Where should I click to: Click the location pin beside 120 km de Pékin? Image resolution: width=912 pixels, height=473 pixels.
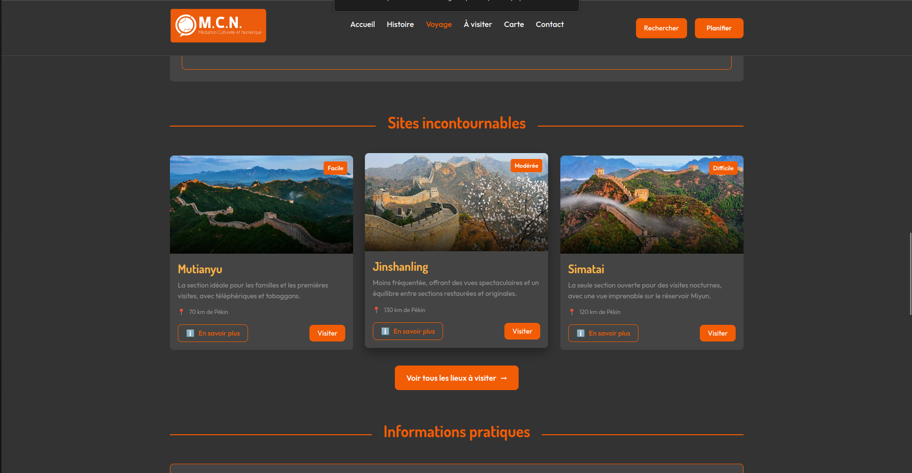pos(572,312)
